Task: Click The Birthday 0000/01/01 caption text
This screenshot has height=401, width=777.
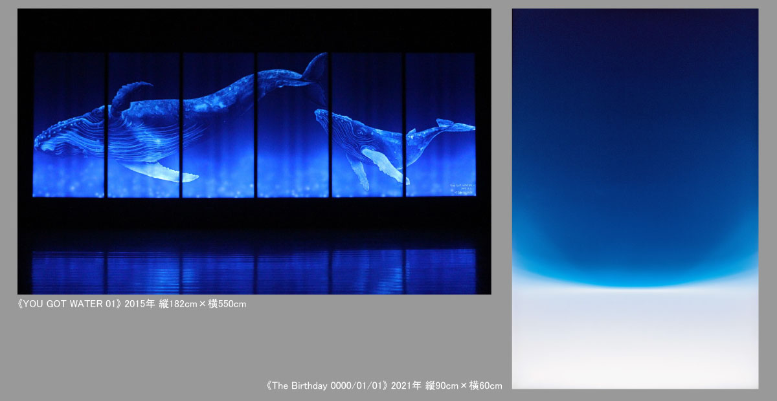Action: click(328, 385)
